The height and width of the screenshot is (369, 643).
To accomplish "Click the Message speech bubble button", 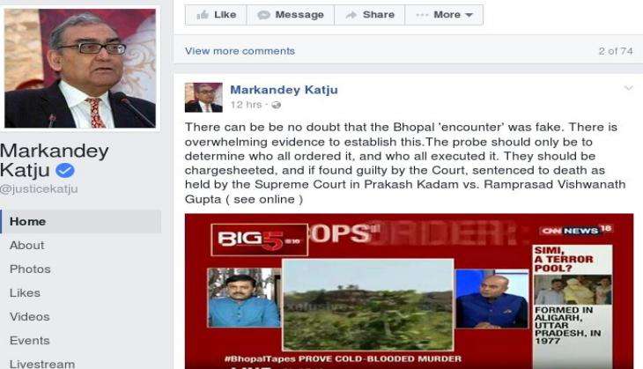I will pos(291,15).
